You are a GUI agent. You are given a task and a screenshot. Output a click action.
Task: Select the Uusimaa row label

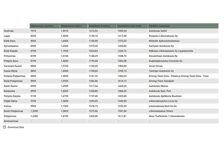pos(8,31)
